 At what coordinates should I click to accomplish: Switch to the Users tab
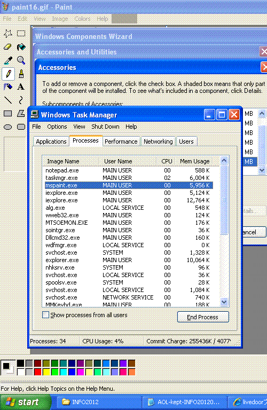pyautogui.click(x=186, y=141)
